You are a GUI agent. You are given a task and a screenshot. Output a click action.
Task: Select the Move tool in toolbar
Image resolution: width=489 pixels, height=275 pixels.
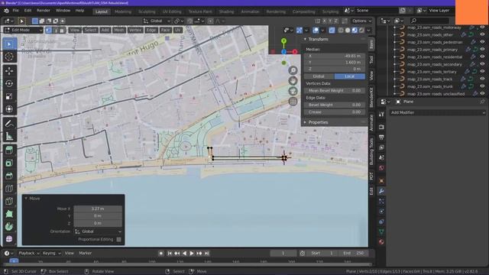(x=9, y=71)
